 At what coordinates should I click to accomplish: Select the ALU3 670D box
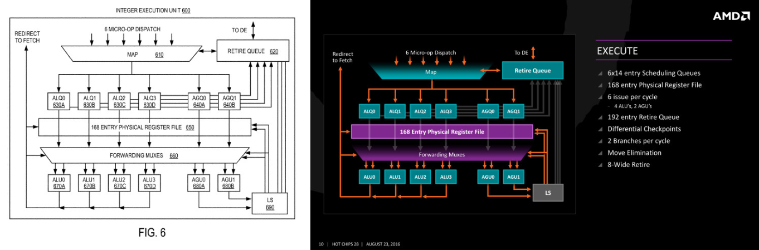click(x=149, y=183)
